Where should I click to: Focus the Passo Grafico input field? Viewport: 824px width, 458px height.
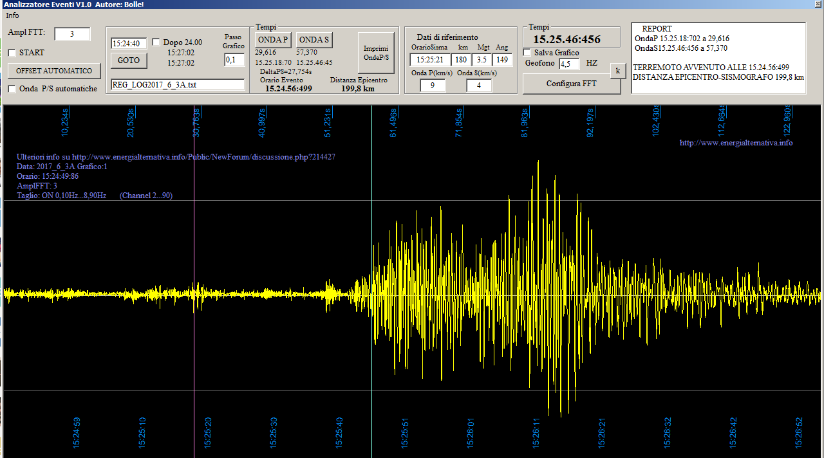coord(234,60)
